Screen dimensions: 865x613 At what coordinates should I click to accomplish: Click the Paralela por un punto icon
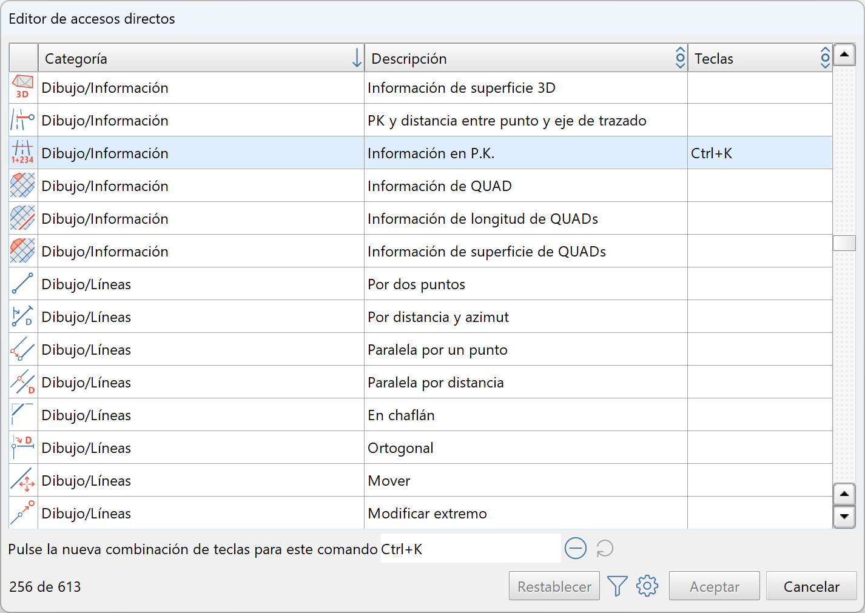point(22,349)
